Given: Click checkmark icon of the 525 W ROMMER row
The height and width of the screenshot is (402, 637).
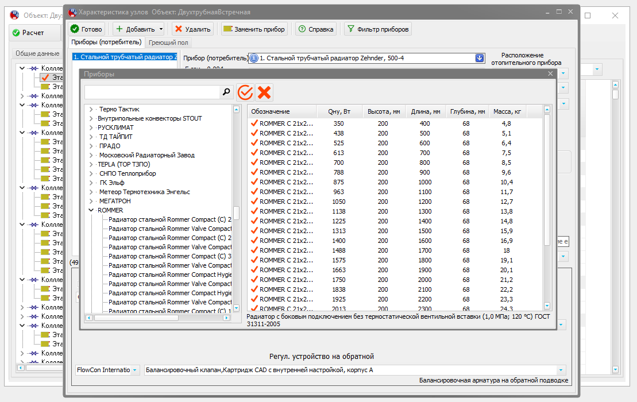Looking at the screenshot, I should (x=254, y=142).
